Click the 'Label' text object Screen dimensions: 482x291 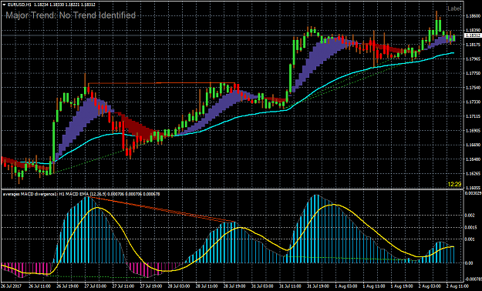tap(454, 8)
